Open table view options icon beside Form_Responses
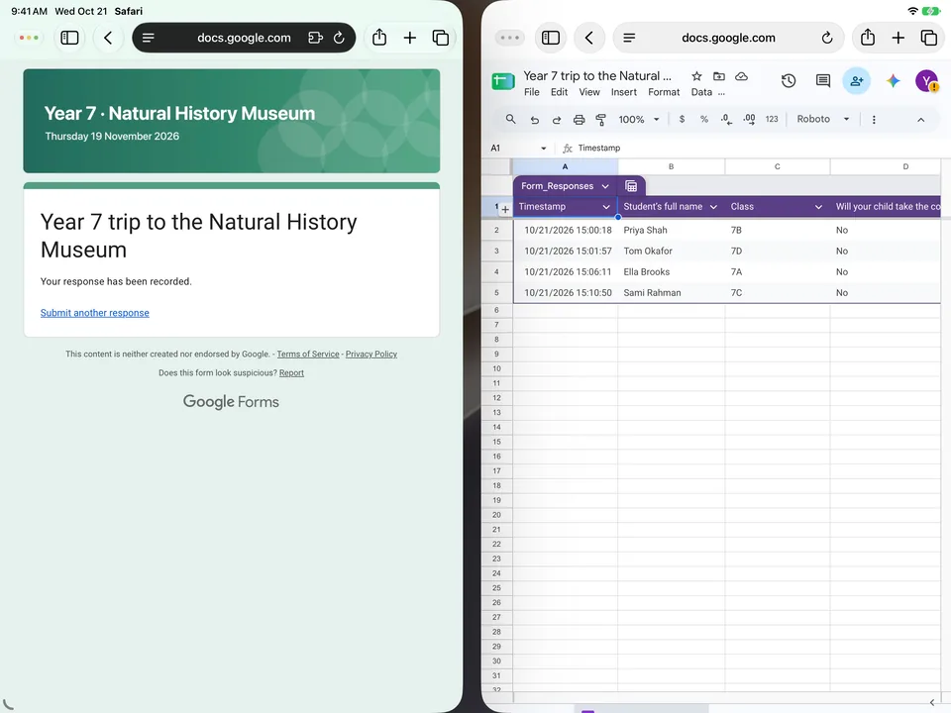The image size is (951, 713). point(631,186)
